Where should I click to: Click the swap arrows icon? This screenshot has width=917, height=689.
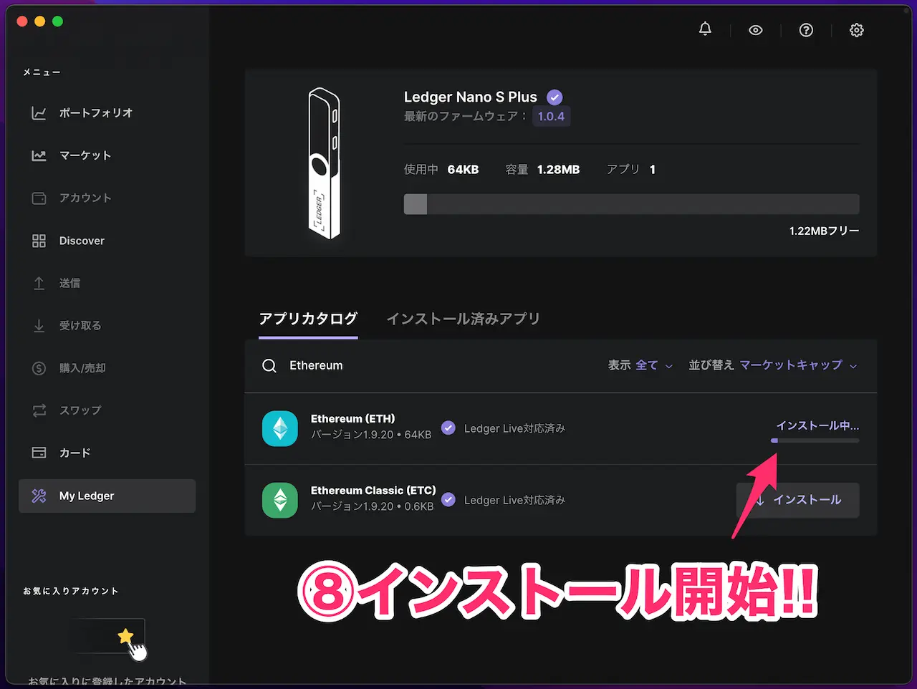(x=39, y=410)
